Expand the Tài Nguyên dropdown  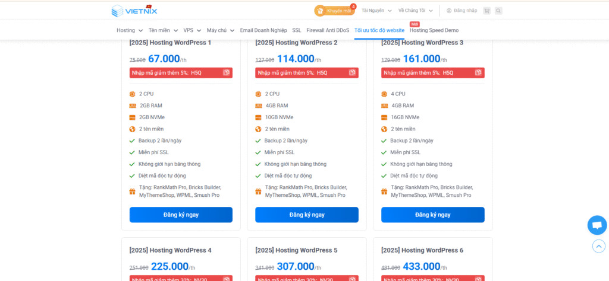[376, 11]
